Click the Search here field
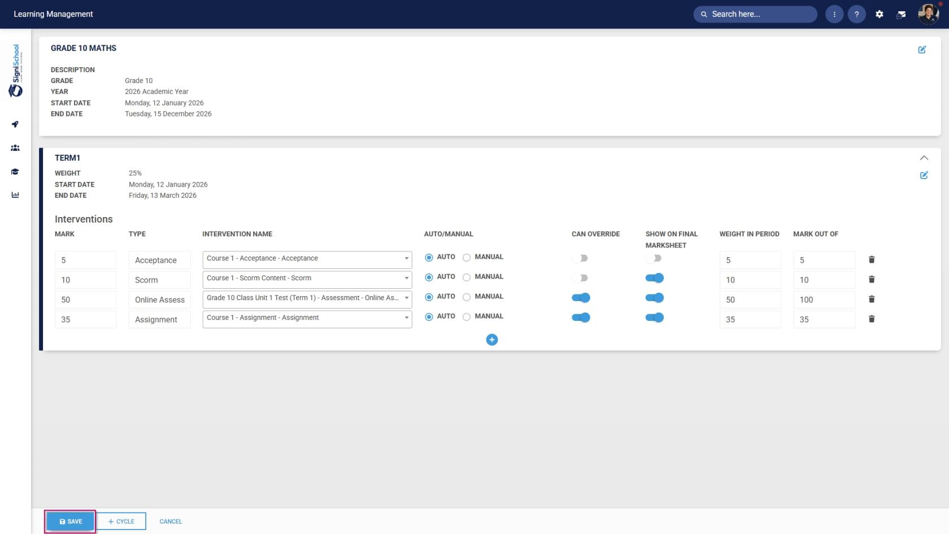Viewport: 949px width, 534px height. 755,14
